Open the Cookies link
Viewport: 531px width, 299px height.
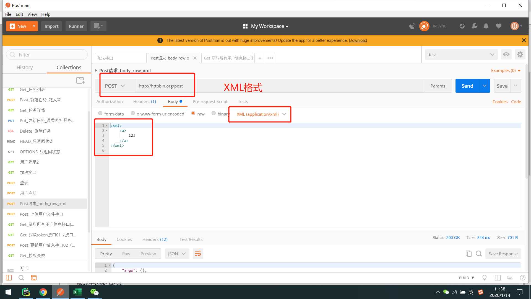500,102
